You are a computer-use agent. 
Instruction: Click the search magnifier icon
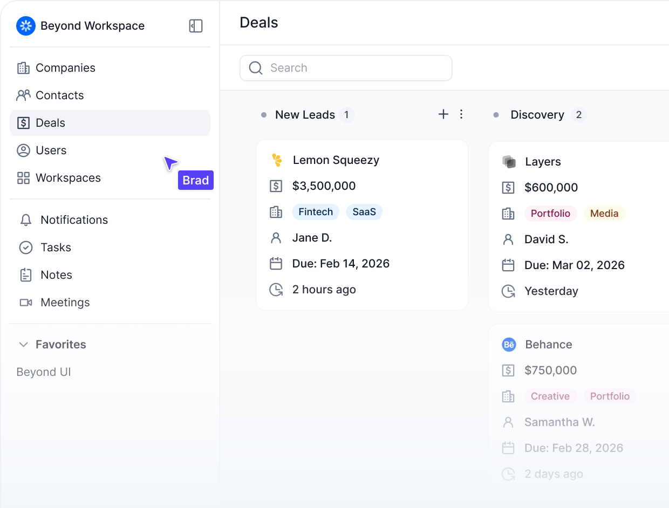tap(256, 68)
